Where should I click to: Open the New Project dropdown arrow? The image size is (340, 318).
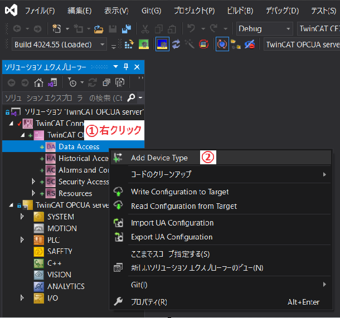click(x=67, y=28)
